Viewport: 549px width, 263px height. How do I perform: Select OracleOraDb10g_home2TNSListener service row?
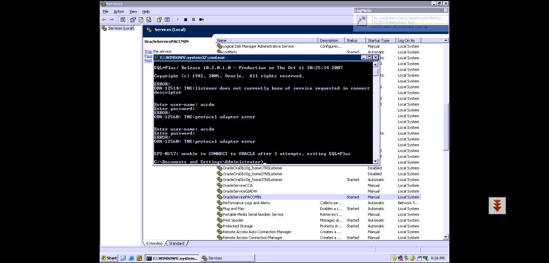coord(318,174)
